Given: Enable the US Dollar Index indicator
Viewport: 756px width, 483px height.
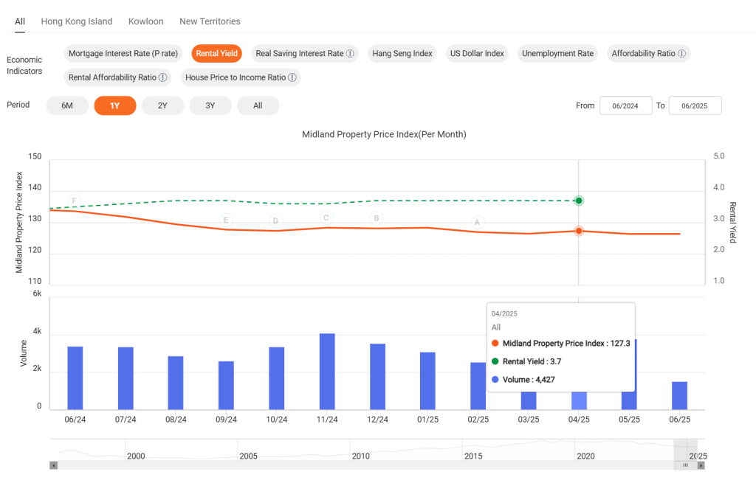Looking at the screenshot, I should [x=477, y=53].
